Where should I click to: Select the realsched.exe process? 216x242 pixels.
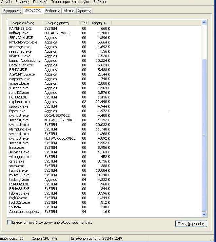pos(59,51)
